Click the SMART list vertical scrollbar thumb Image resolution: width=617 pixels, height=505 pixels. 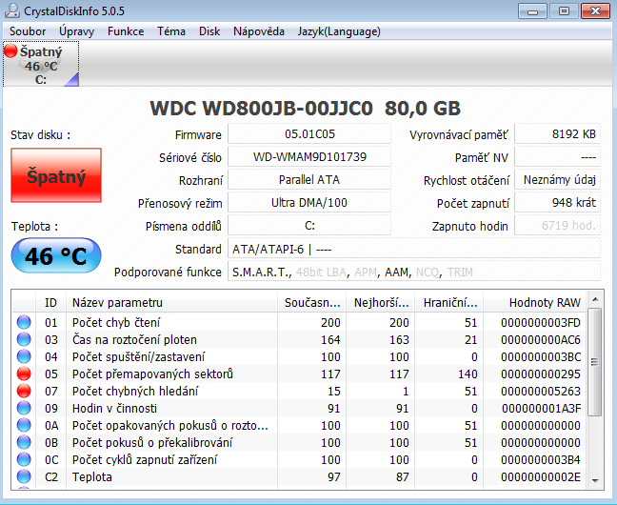pos(594,362)
